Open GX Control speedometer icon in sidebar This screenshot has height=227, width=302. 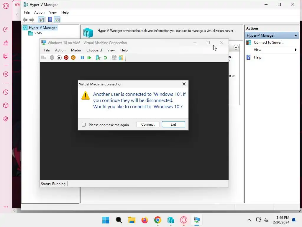pyautogui.click(x=6, y=29)
